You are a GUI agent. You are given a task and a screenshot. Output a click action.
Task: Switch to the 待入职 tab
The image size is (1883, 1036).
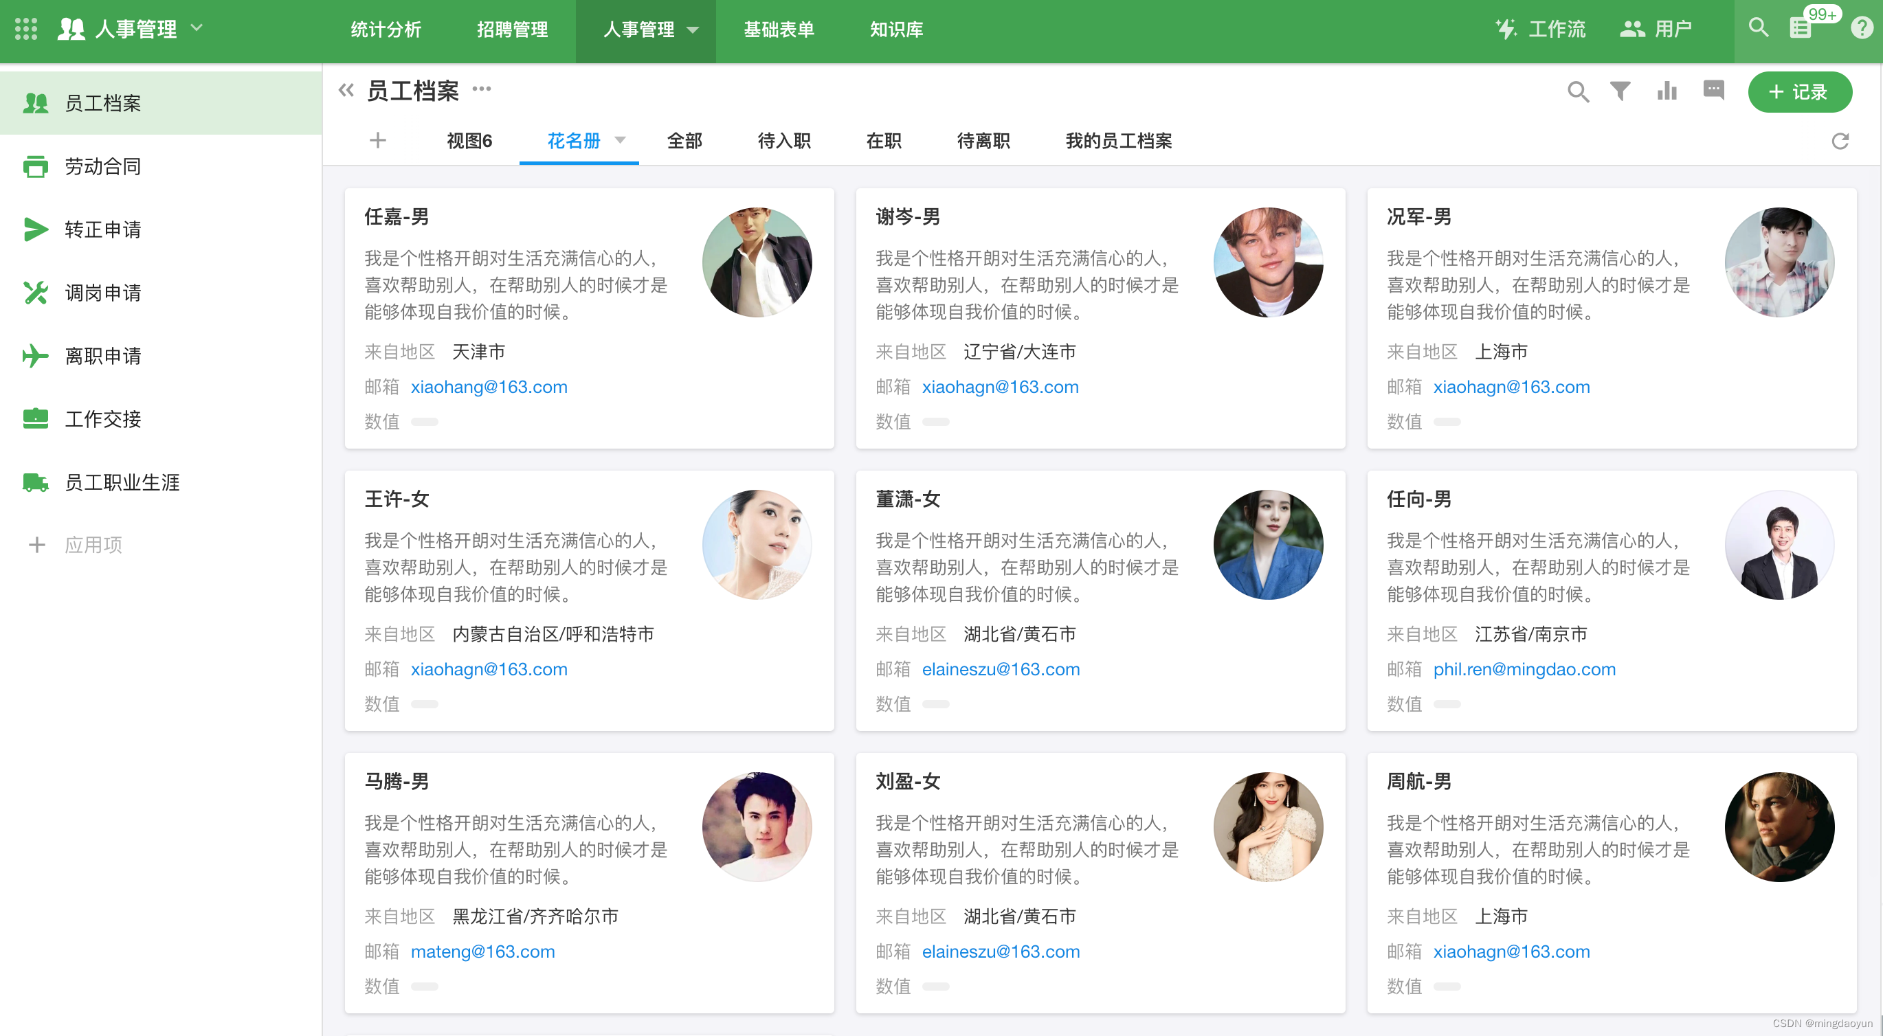pyautogui.click(x=783, y=141)
